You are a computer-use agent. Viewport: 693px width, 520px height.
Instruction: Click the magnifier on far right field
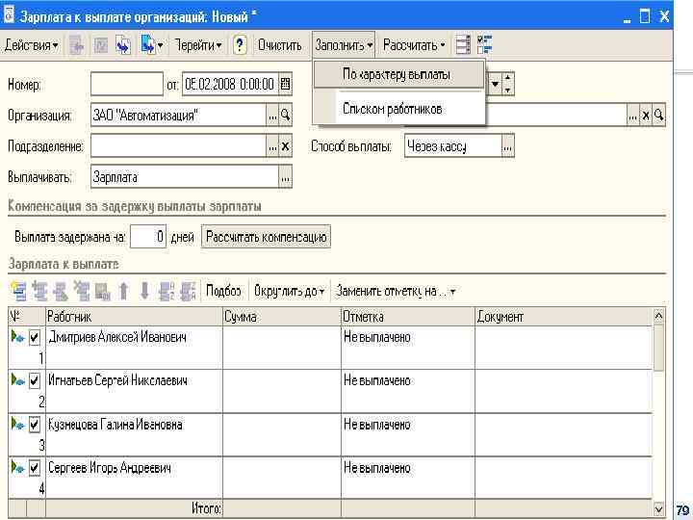point(658,116)
